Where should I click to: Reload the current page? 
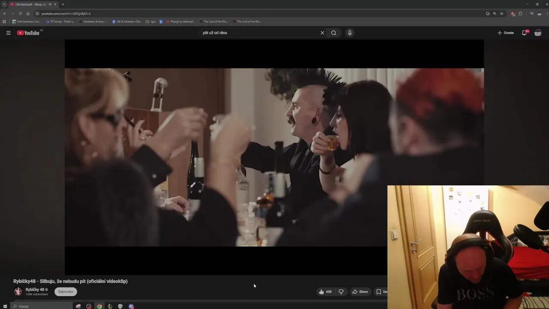20,13
